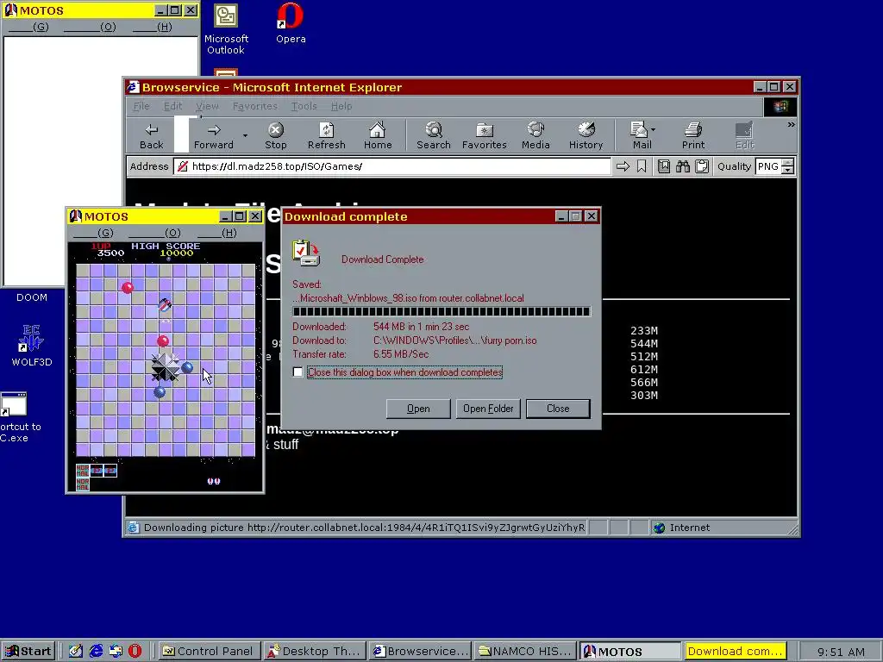The width and height of the screenshot is (883, 662).
Task: Launch Opera from quick launch bar
Action: [135, 652]
